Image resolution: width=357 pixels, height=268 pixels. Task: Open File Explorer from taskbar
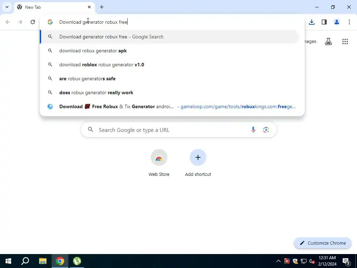coord(43,261)
